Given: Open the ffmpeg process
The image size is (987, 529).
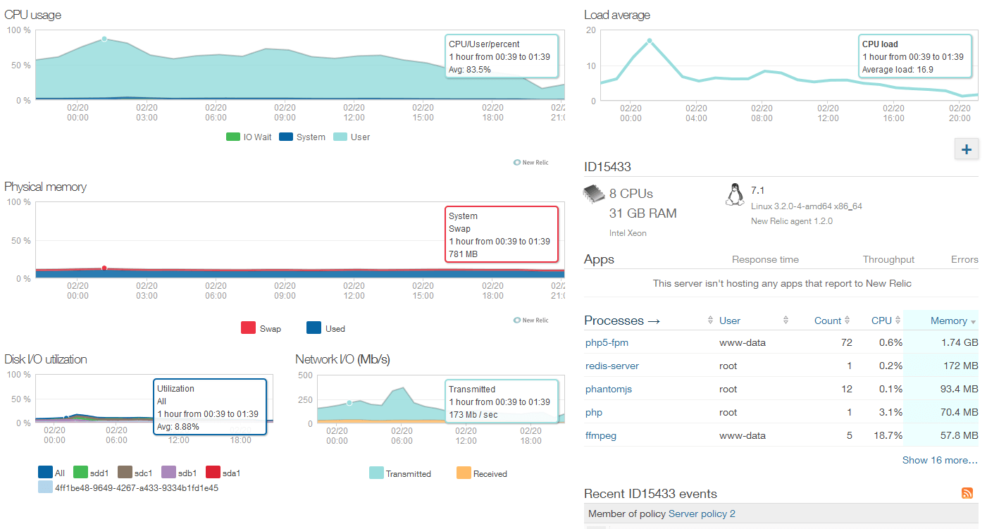Looking at the screenshot, I should [601, 435].
